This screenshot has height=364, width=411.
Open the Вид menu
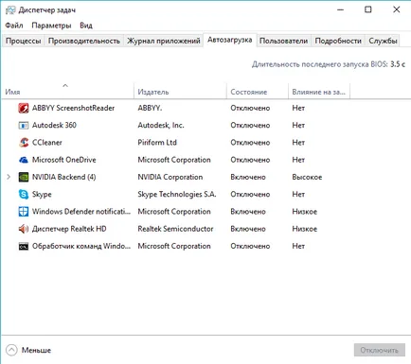pos(86,26)
